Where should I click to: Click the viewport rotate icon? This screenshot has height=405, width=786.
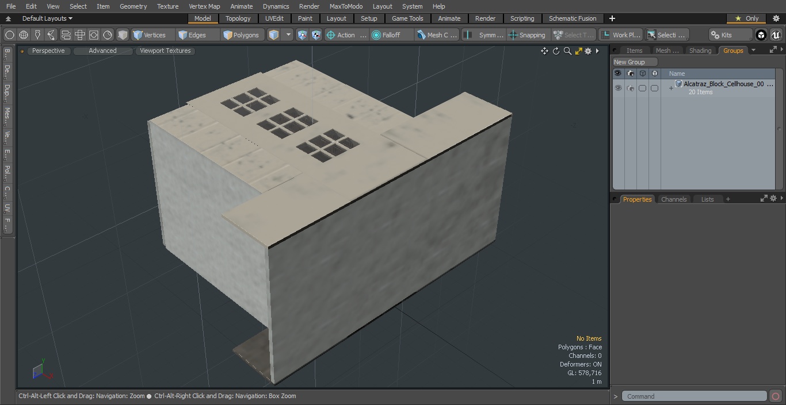point(556,51)
